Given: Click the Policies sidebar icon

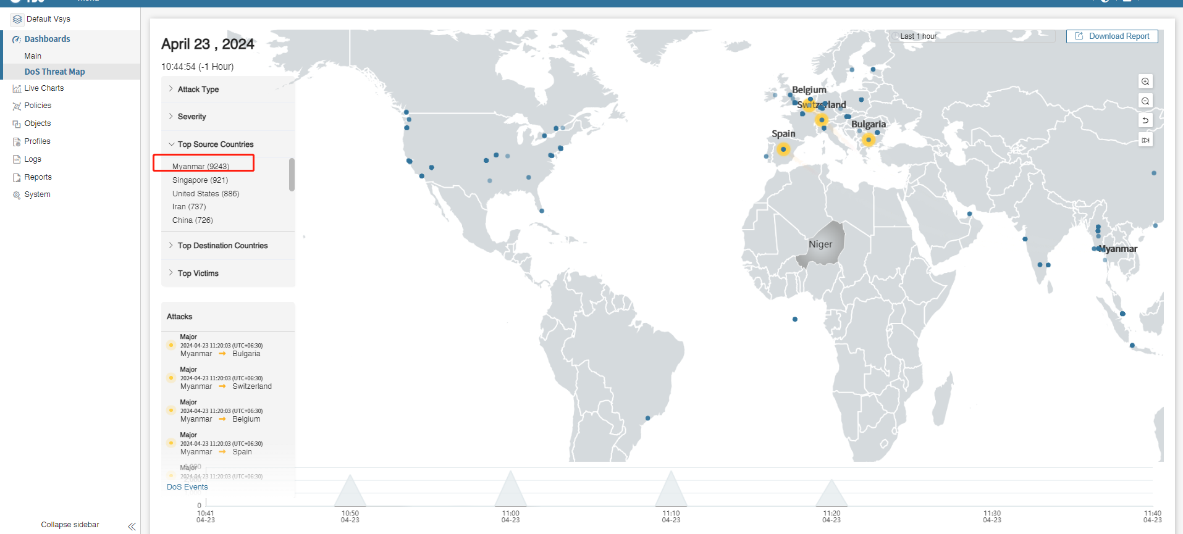Looking at the screenshot, I should point(17,106).
